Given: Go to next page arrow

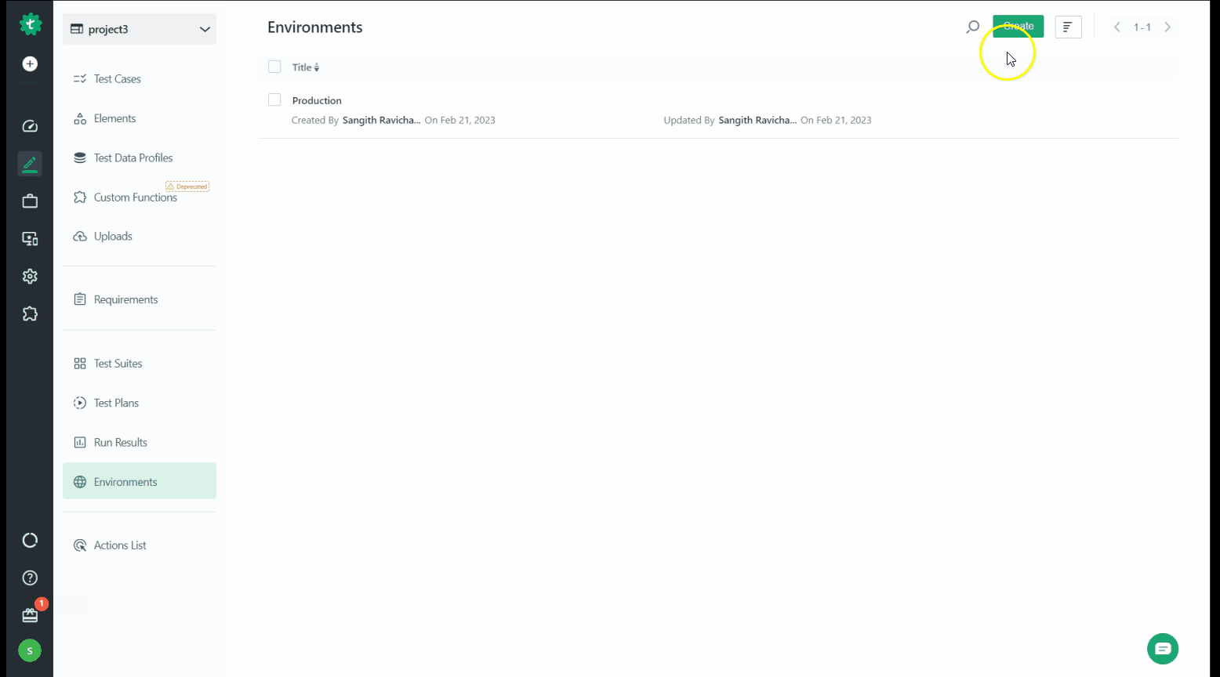Looking at the screenshot, I should pyautogui.click(x=1167, y=27).
